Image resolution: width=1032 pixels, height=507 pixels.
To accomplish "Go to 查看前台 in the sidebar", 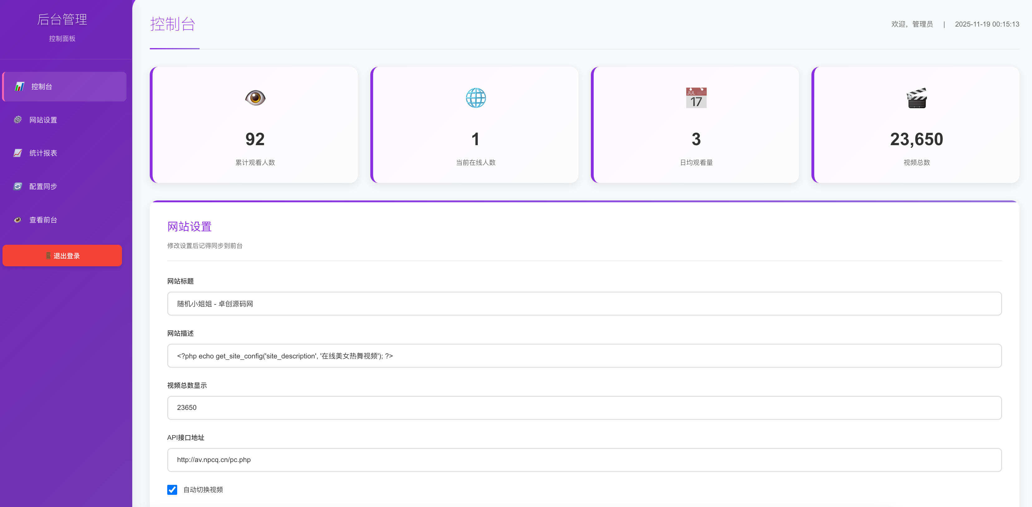I will coord(43,220).
